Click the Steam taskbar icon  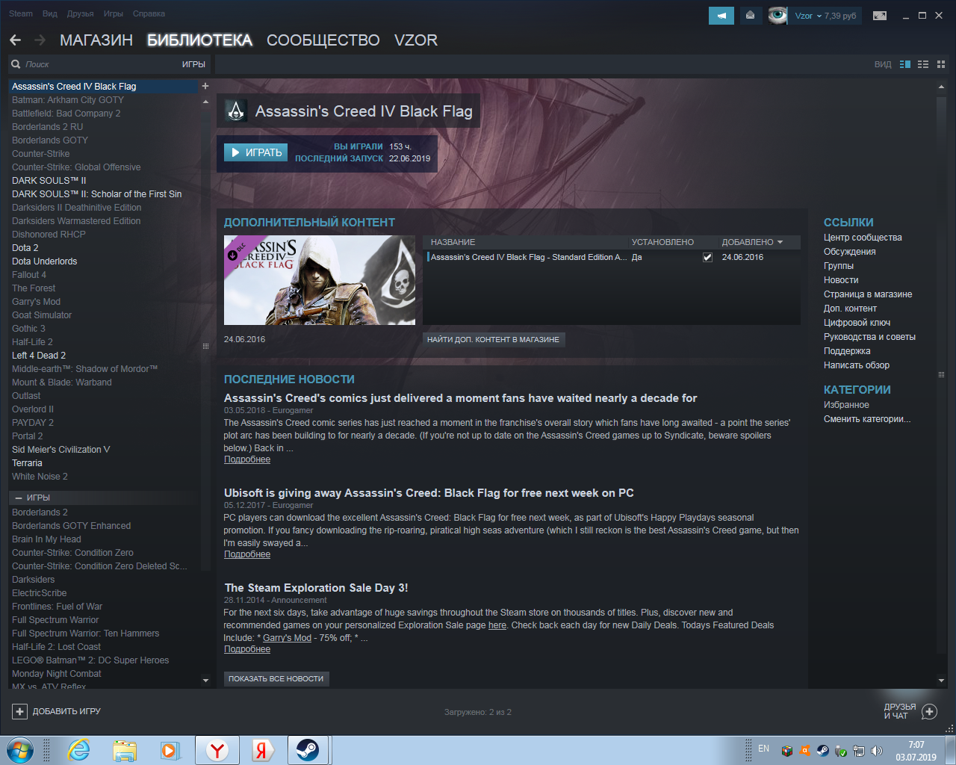308,750
